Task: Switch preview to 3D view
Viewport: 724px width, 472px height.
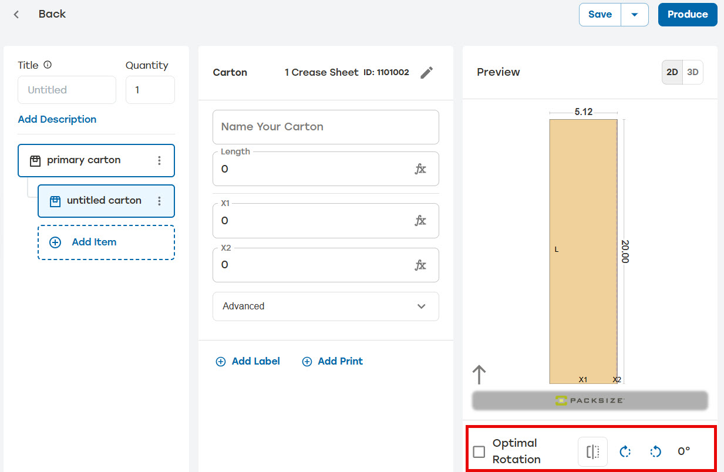Action: click(693, 72)
